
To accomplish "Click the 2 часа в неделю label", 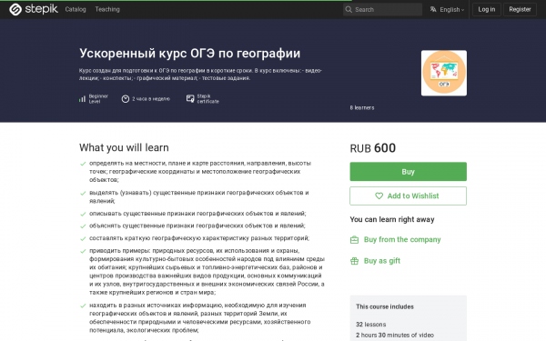I will [151, 99].
